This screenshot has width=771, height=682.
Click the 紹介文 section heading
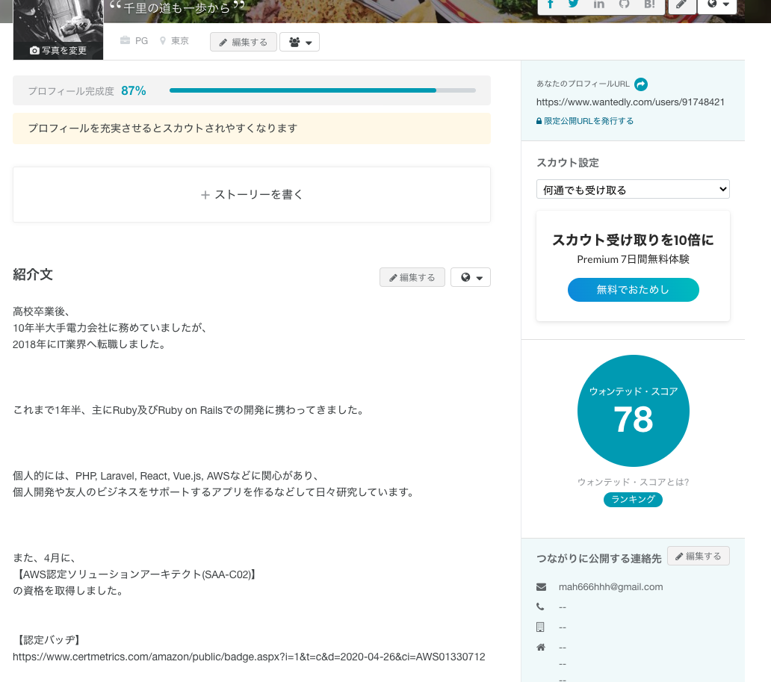[32, 274]
